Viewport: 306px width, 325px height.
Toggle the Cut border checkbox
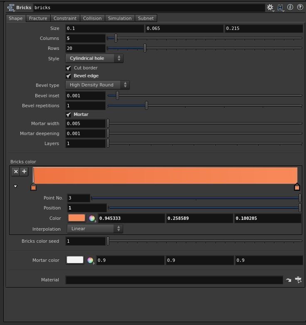coord(69,68)
